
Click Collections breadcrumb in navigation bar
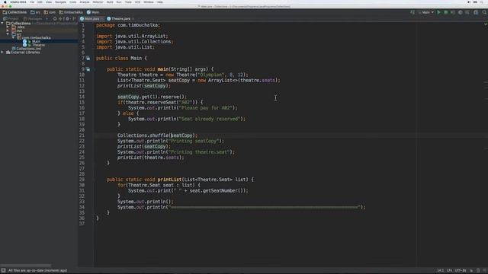pos(14,12)
